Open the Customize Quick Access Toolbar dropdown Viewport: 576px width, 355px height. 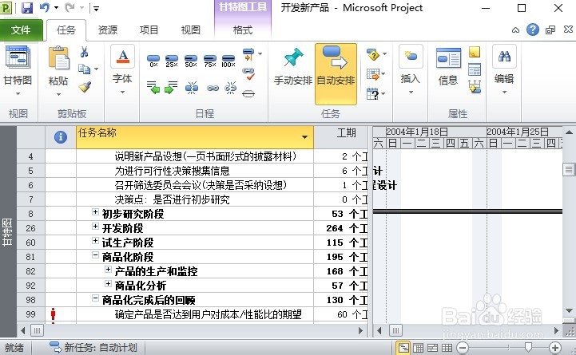coord(96,9)
